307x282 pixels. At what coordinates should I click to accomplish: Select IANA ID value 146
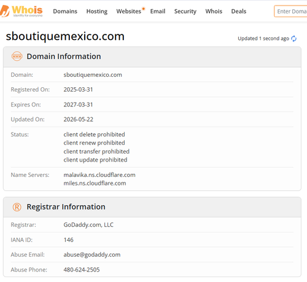point(68,240)
